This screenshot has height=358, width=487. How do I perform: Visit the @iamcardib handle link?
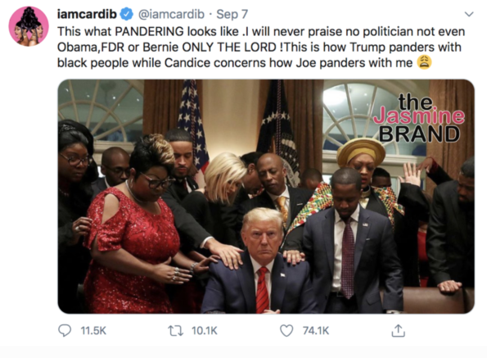tap(171, 14)
